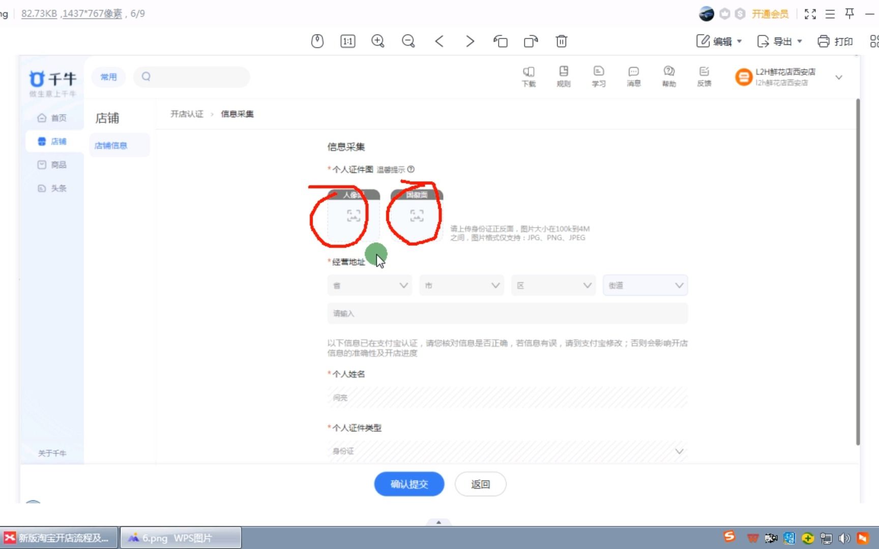Click the 打印 print button
879x549 pixels.
tap(835, 41)
